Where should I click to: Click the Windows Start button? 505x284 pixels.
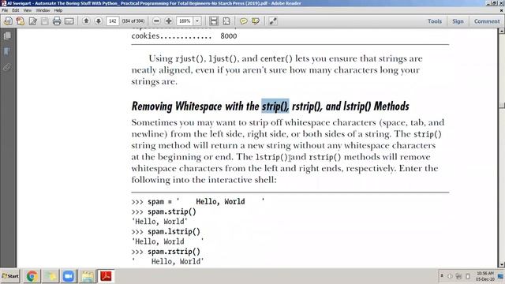(10, 276)
